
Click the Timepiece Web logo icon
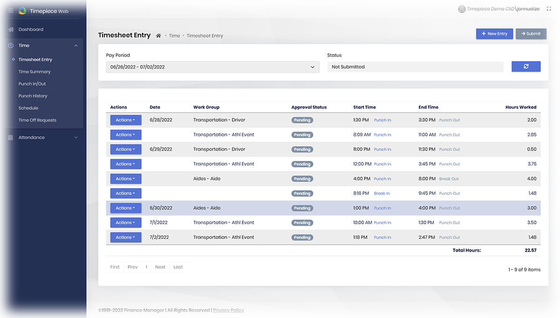[x=22, y=11]
